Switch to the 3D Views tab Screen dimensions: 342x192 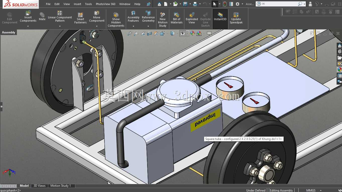tap(40, 186)
